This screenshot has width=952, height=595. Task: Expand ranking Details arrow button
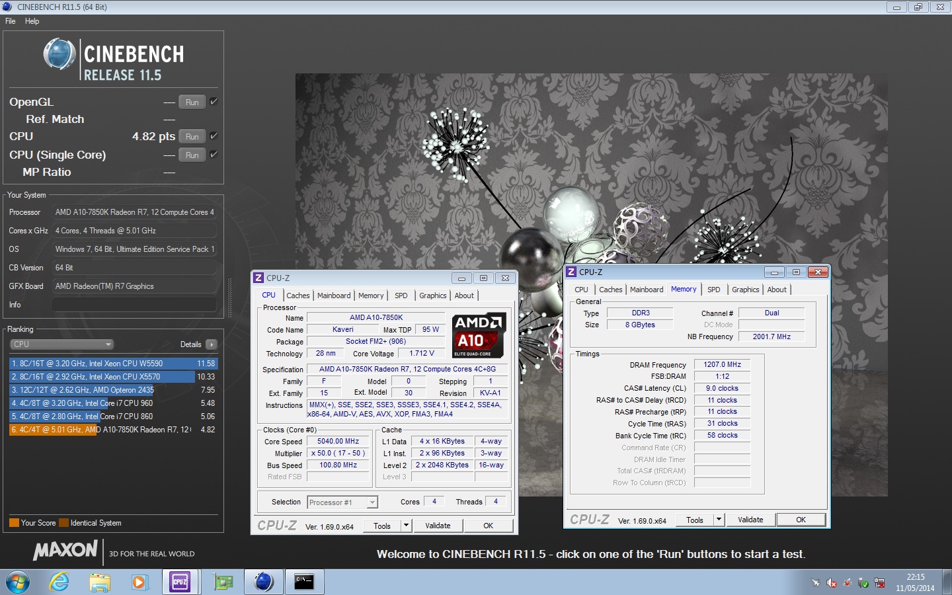[x=212, y=344]
